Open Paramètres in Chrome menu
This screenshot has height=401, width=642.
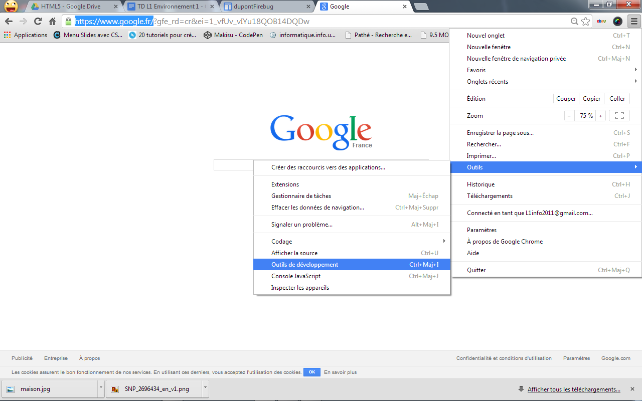coord(546,230)
